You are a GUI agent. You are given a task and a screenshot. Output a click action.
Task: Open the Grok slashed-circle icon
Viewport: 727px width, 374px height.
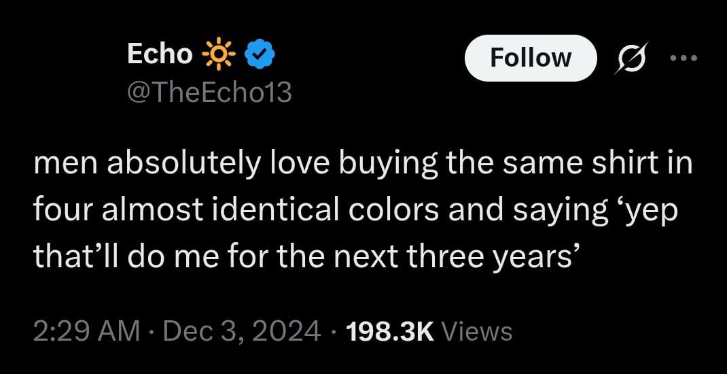631,58
